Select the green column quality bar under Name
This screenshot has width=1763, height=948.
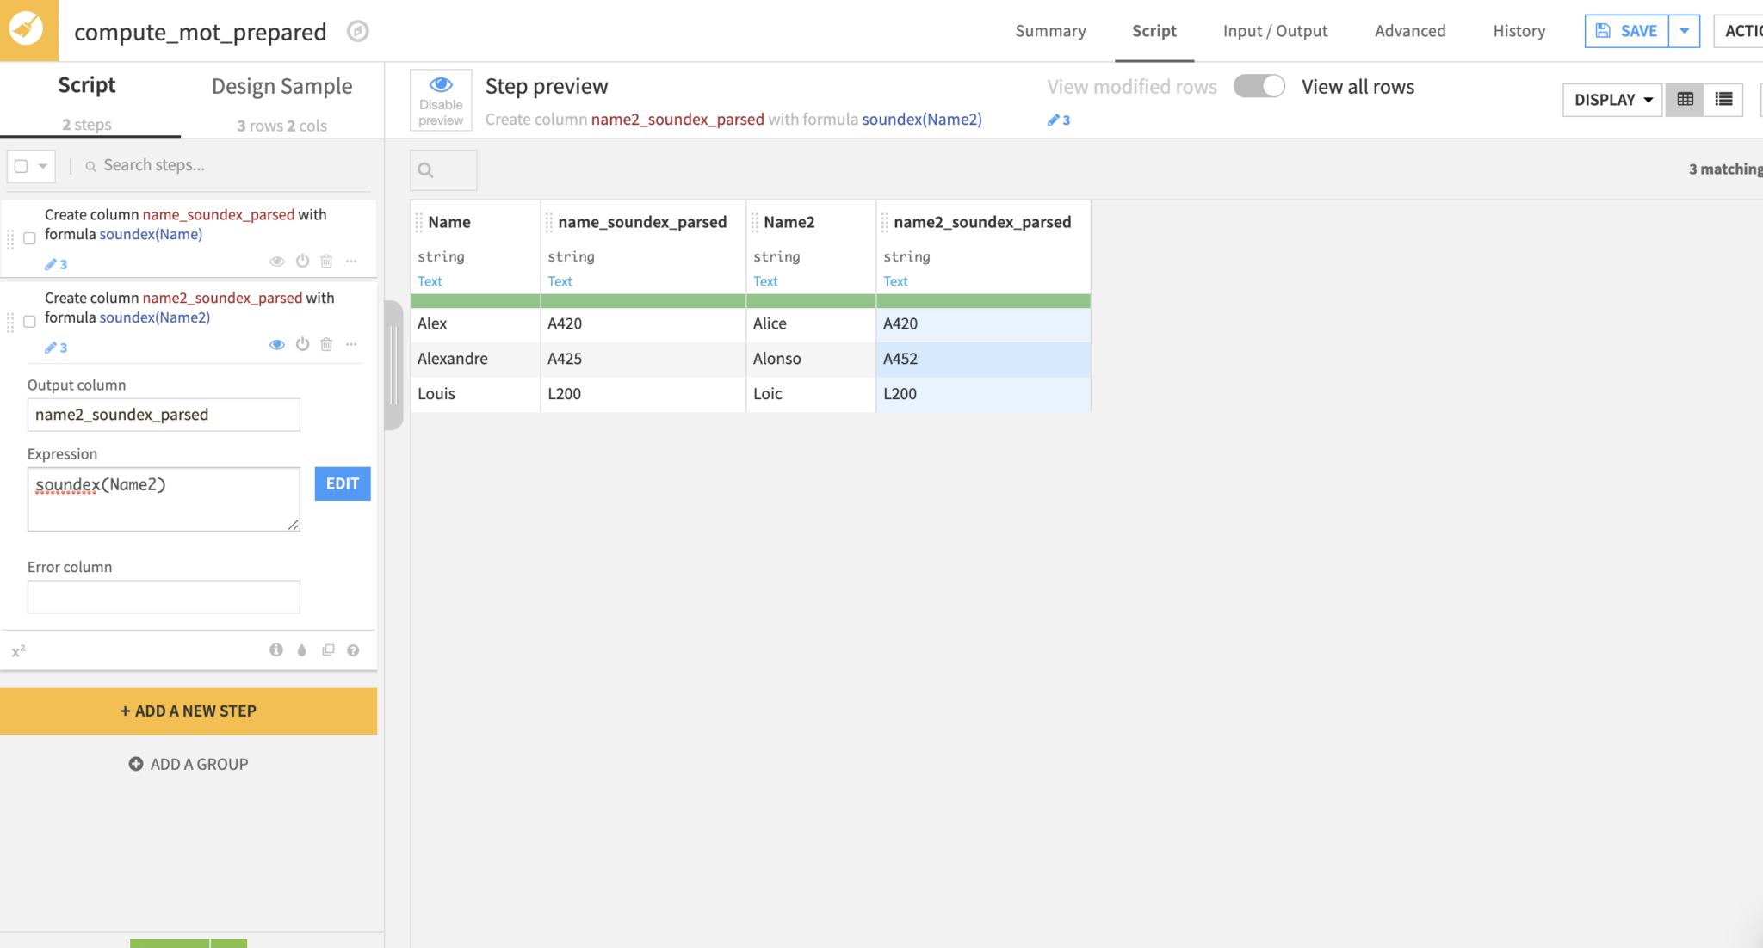coord(474,301)
